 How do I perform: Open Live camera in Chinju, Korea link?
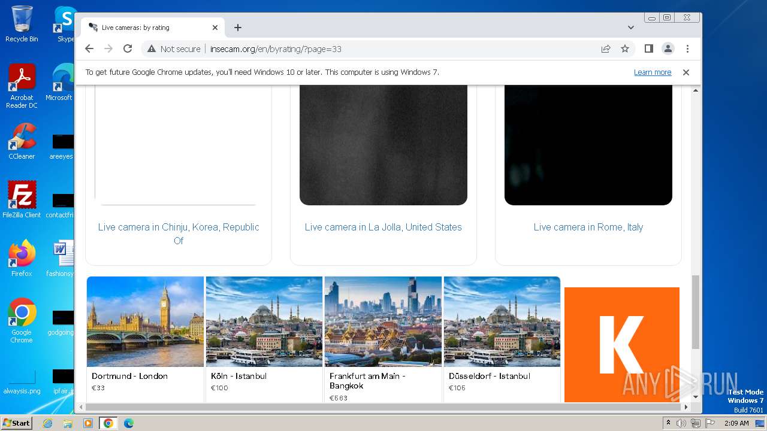[179, 233]
